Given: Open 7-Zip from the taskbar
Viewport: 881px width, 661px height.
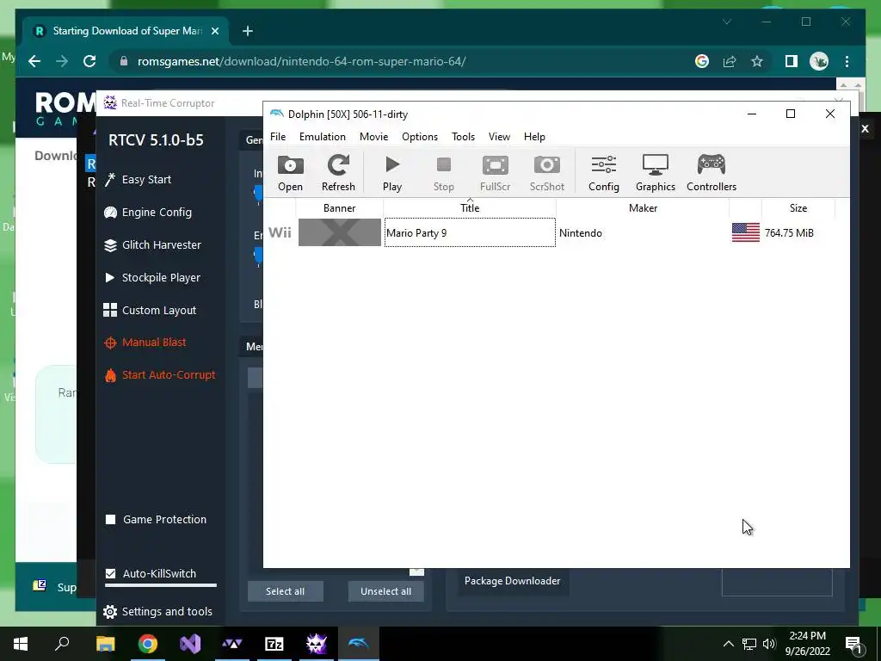Looking at the screenshot, I should point(274,644).
